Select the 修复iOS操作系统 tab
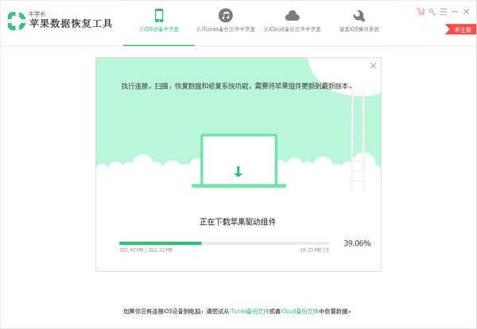Screen dimensions: 477x329 click(x=359, y=29)
